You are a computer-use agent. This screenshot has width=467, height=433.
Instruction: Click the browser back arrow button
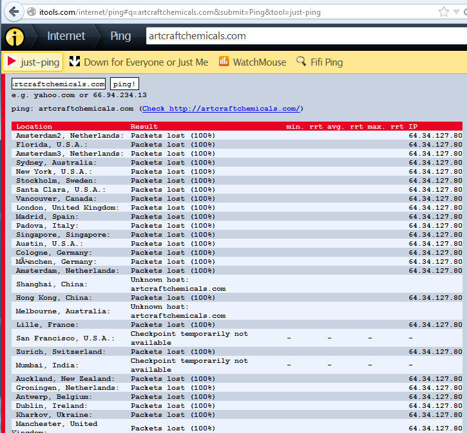click(14, 12)
